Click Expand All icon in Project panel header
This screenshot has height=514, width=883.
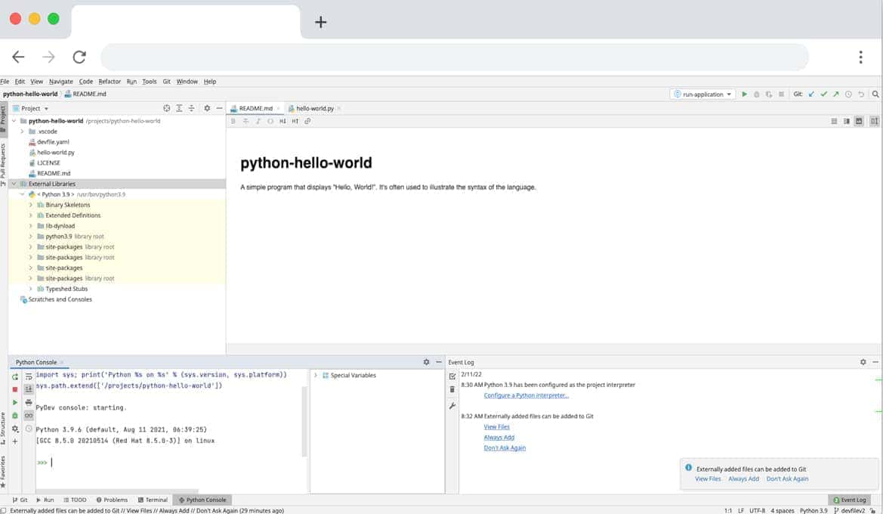pos(179,108)
